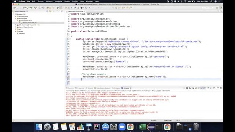Toggle Pin Console in the Console toolbar

208,88
